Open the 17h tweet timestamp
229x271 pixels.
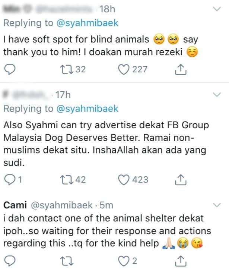(x=63, y=95)
